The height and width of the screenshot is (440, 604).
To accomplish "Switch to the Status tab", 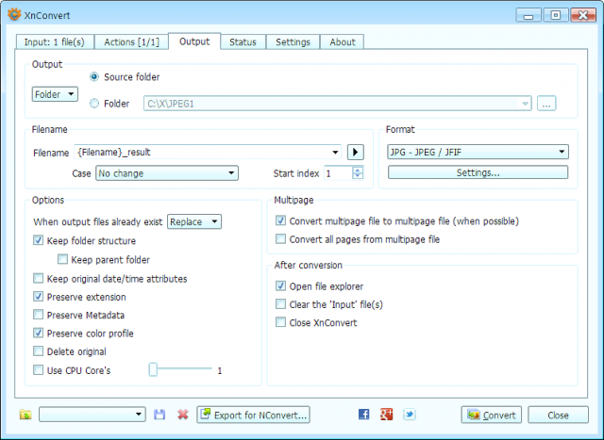I will click(243, 41).
